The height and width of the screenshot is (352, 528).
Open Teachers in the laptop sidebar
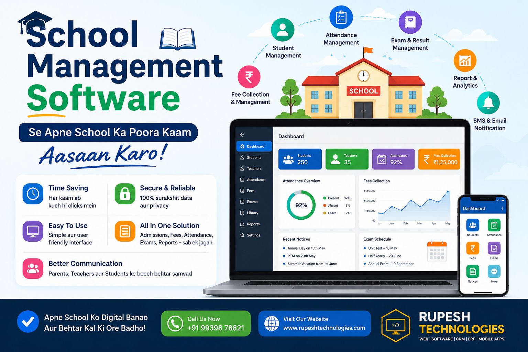254,168
